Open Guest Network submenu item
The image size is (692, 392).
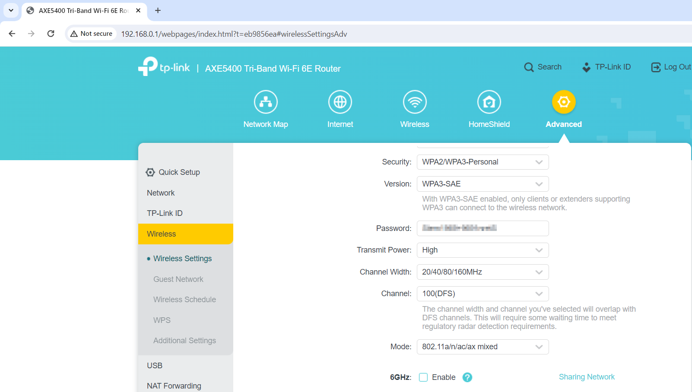tap(178, 279)
